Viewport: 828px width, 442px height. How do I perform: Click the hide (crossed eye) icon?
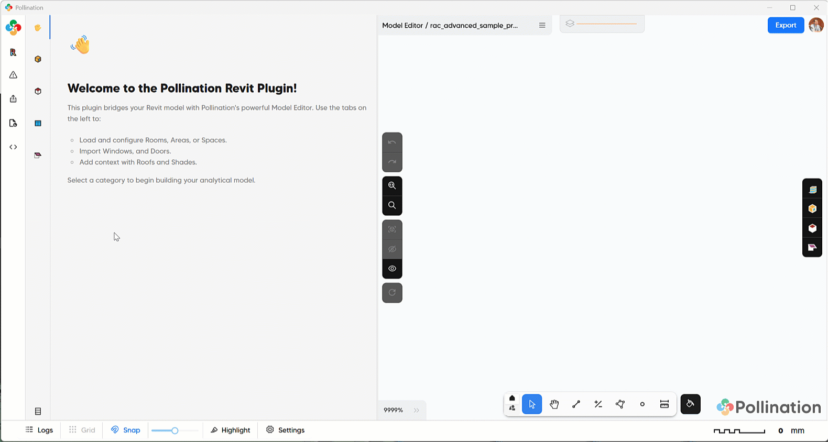point(392,249)
